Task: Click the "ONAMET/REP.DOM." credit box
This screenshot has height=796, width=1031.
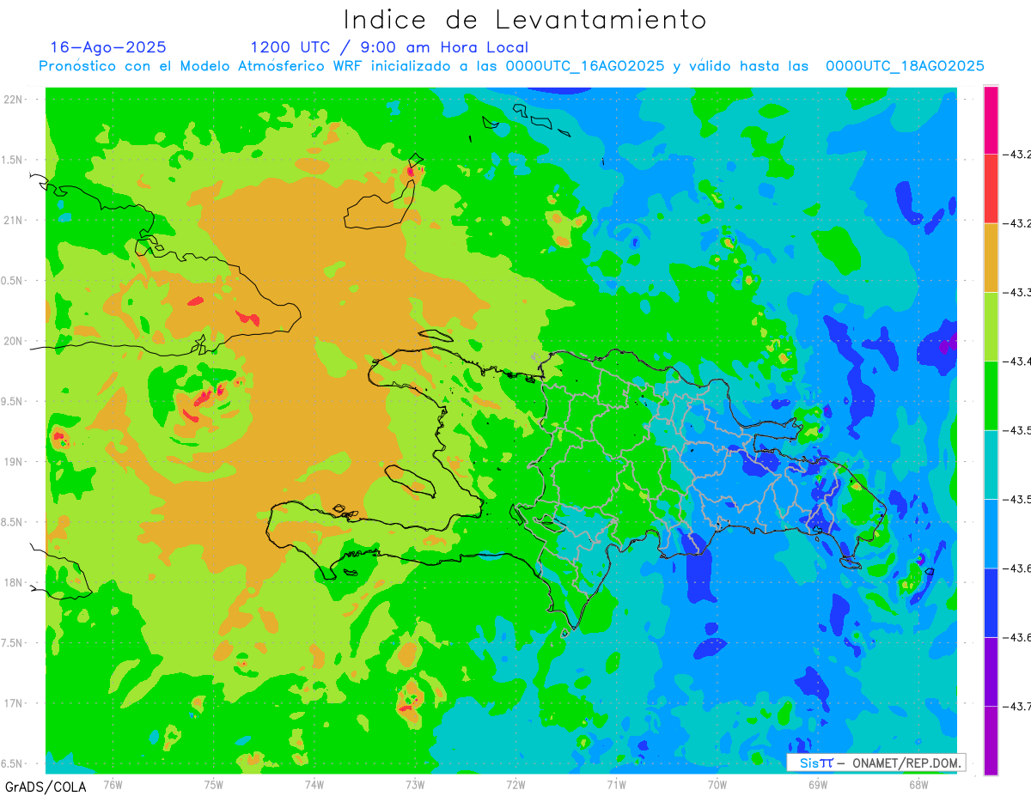Action: pos(876,763)
